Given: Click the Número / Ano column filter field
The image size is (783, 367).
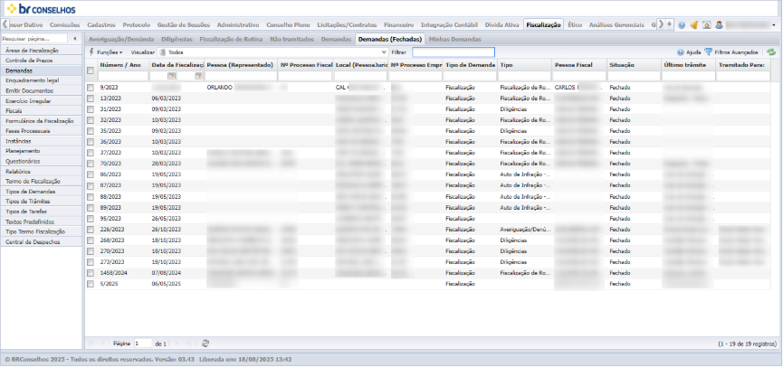Looking at the screenshot, I should click(123, 76).
